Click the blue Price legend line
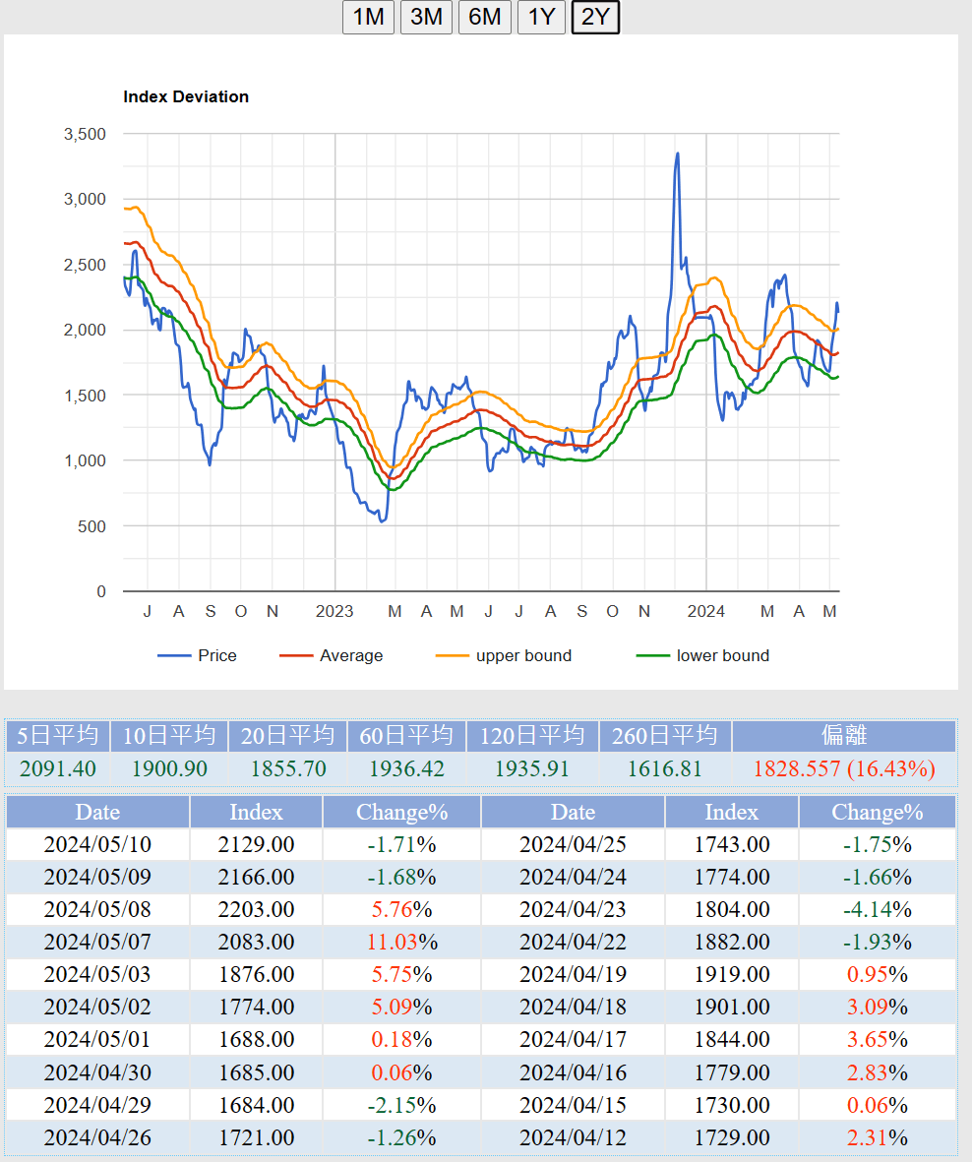Viewport: 972px width, 1162px height. (x=173, y=656)
